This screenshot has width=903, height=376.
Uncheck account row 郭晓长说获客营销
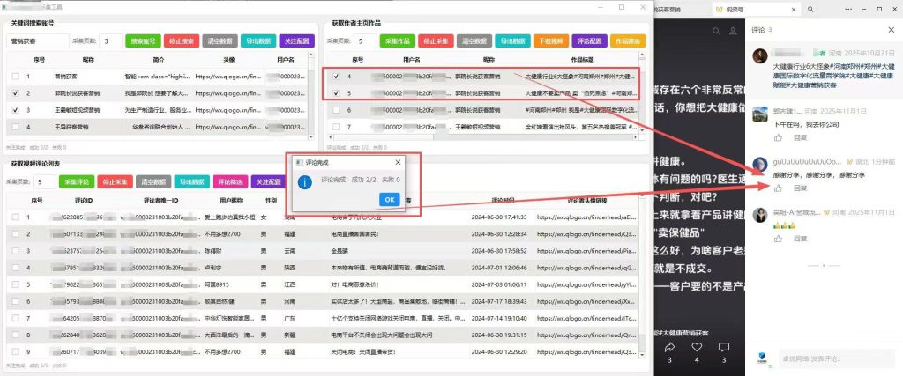pyautogui.click(x=15, y=92)
